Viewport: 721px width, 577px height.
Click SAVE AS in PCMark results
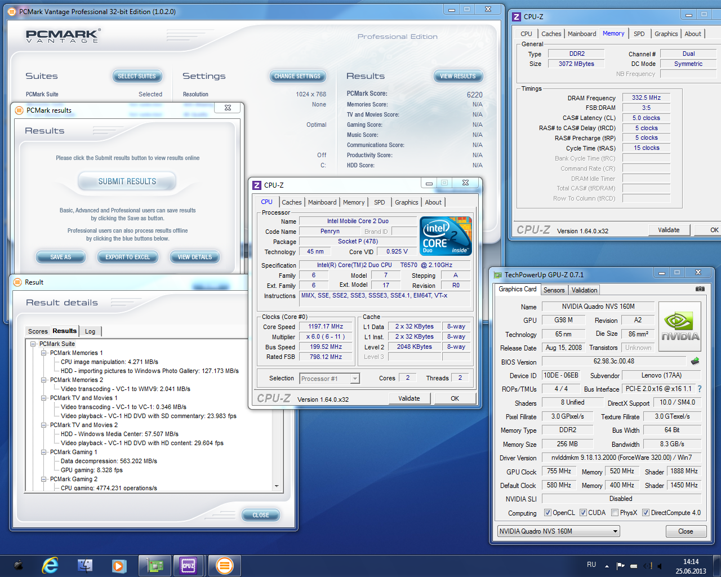[61, 257]
